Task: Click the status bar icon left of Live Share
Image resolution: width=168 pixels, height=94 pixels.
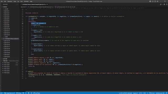Action: (31, 93)
